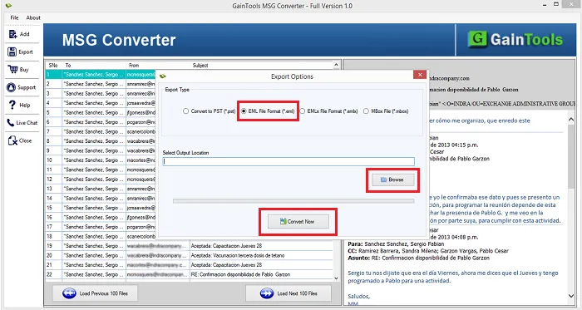Click the Browse button
Viewport: 582px width, 310px height.
click(392, 180)
